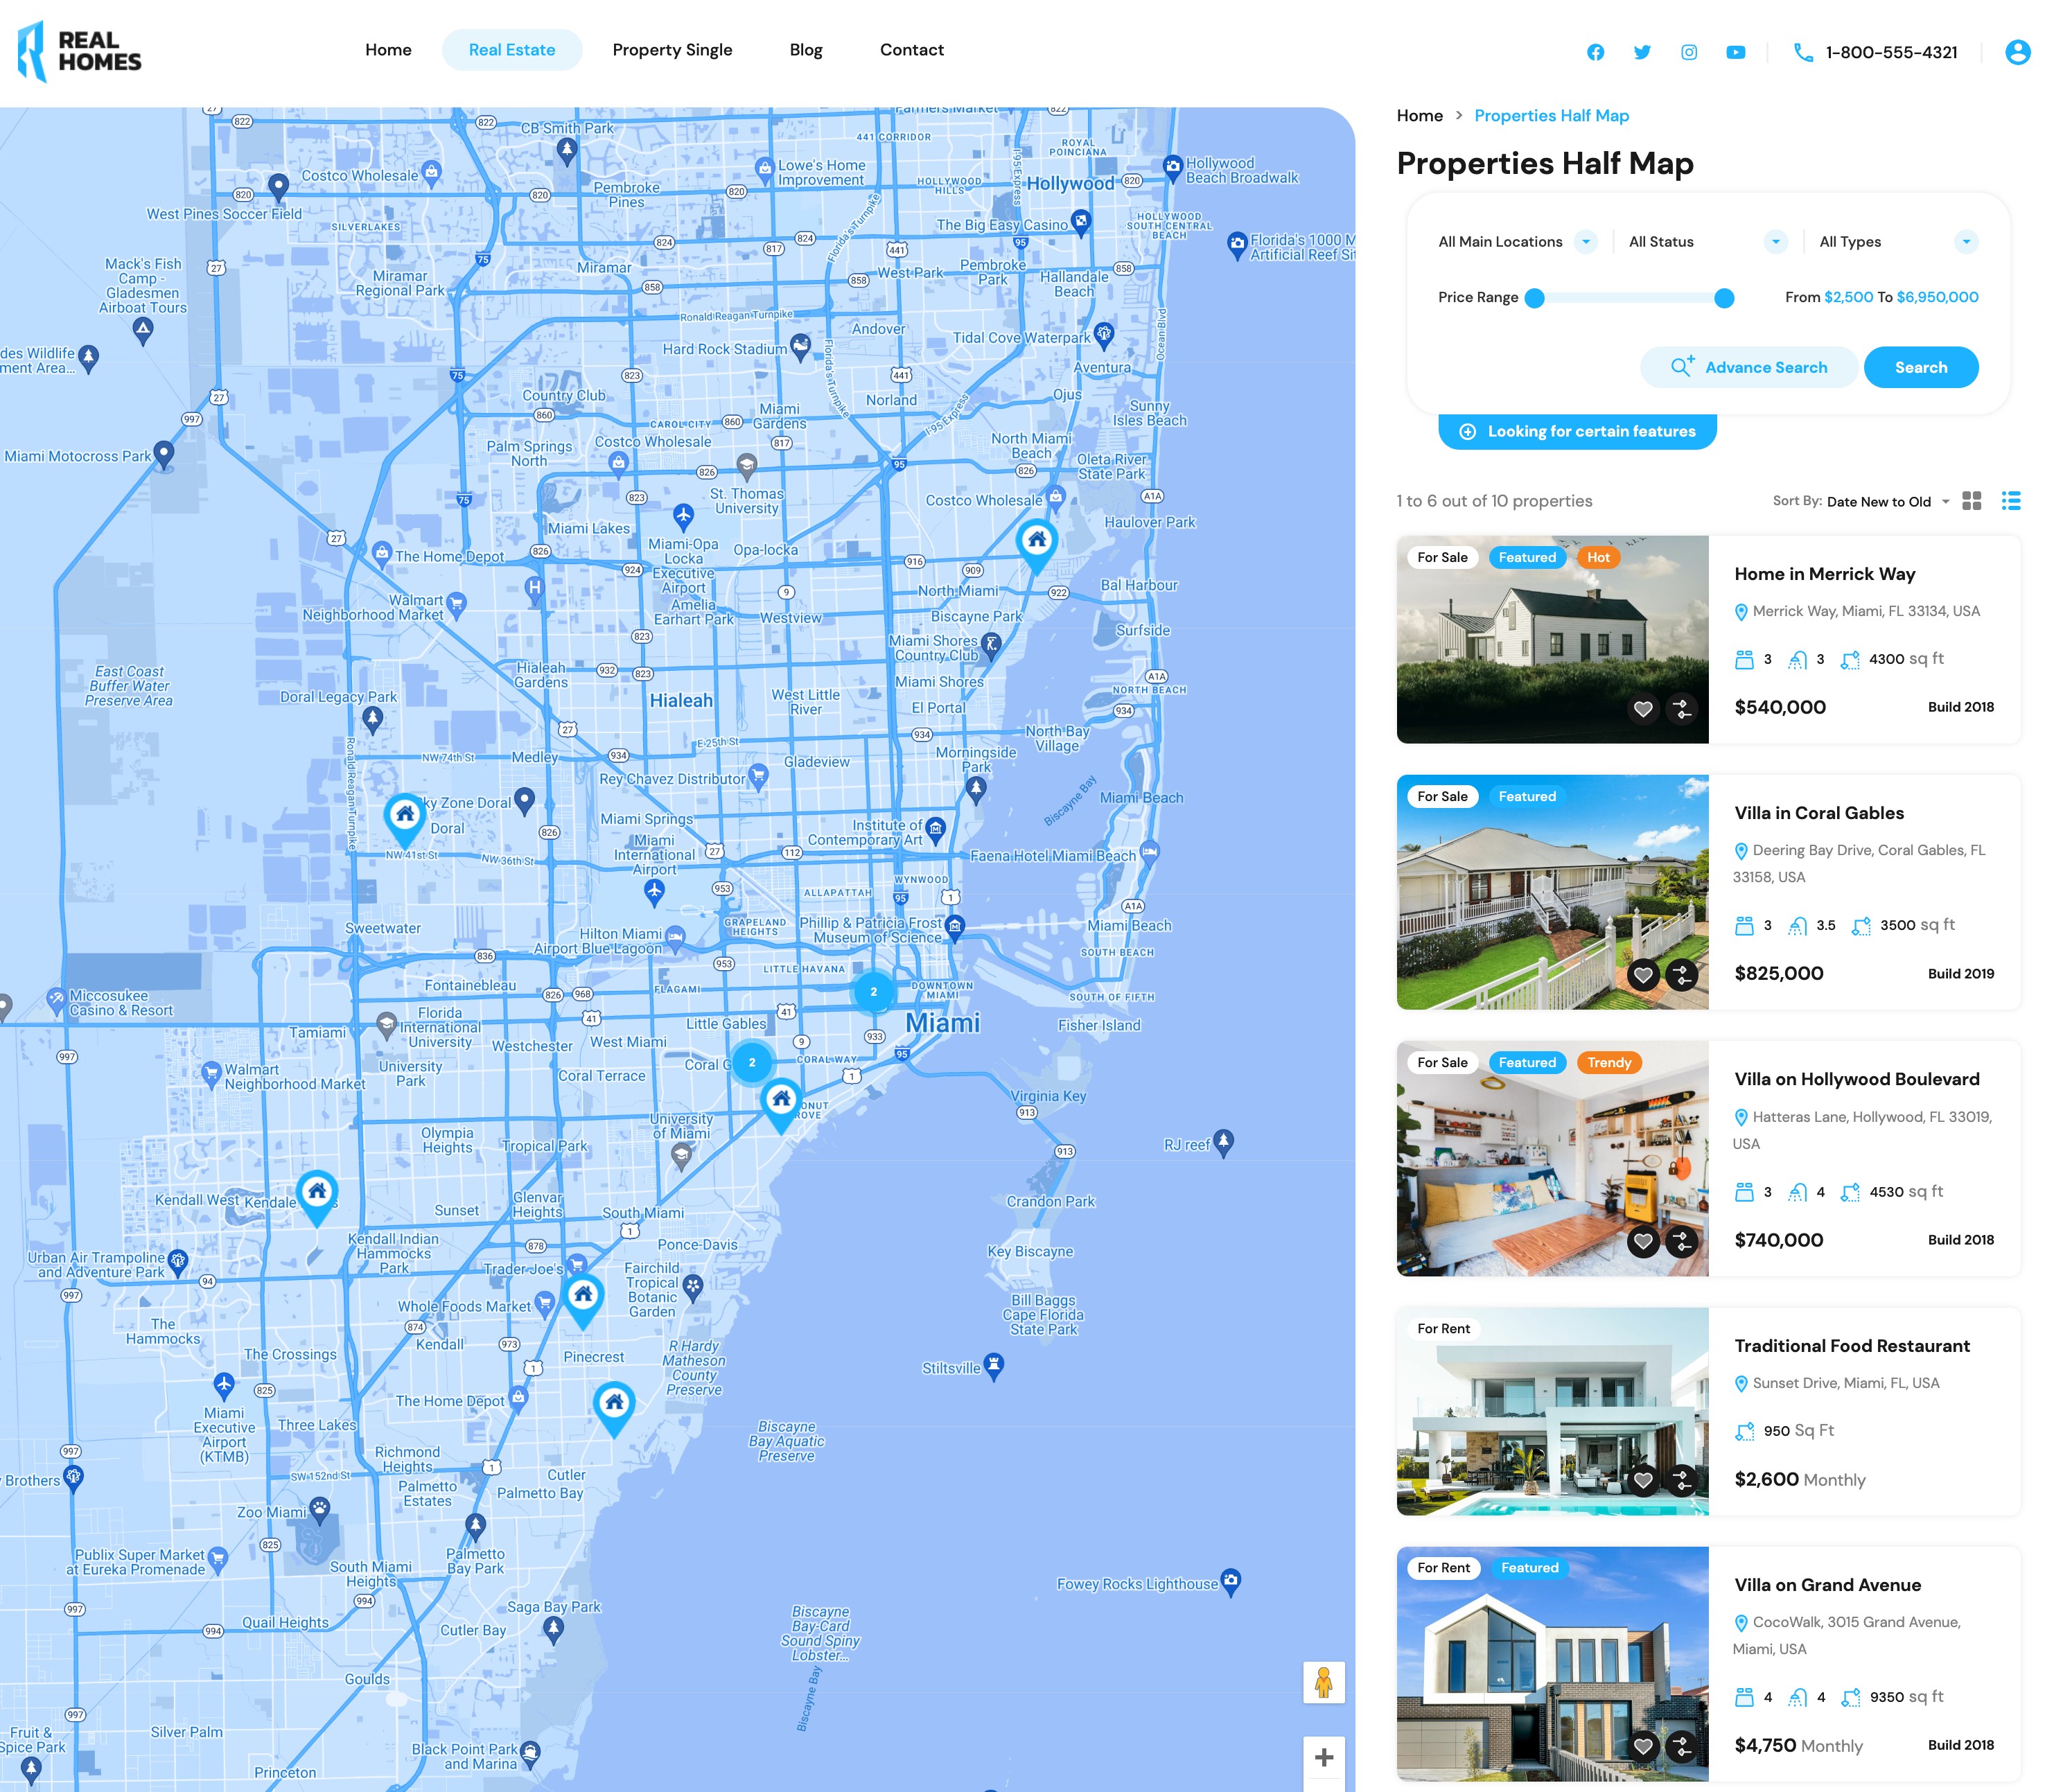Click the map cluster marker near Downtown Miami

tap(873, 992)
